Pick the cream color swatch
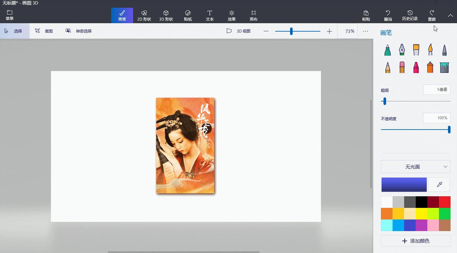The image size is (457, 253). [410, 214]
